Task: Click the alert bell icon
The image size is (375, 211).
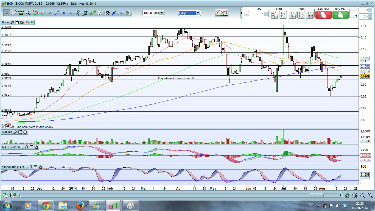Action: (21, 13)
